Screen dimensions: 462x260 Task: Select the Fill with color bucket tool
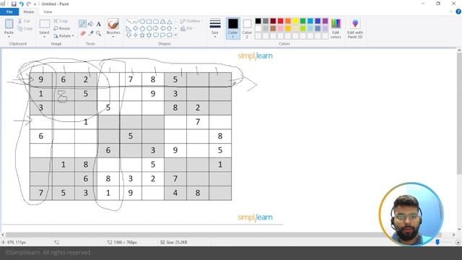(x=91, y=24)
